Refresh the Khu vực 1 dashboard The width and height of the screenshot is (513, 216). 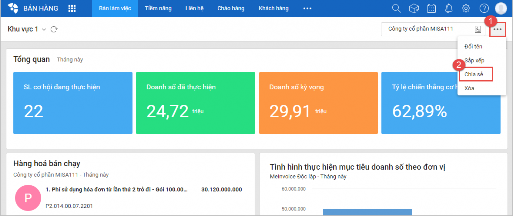54,29
